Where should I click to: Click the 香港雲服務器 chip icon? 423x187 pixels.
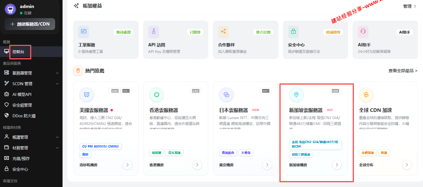156,95
